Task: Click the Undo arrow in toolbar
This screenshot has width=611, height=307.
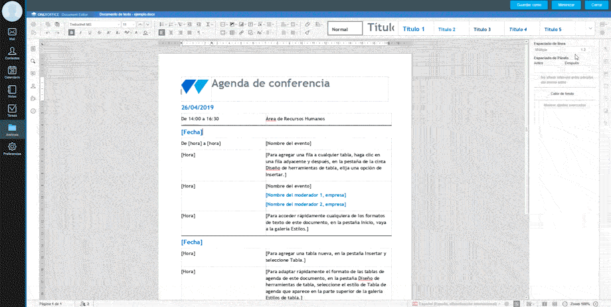Action: [x=48, y=33]
